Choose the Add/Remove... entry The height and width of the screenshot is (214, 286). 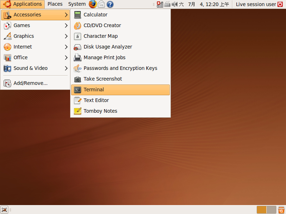tap(35, 83)
